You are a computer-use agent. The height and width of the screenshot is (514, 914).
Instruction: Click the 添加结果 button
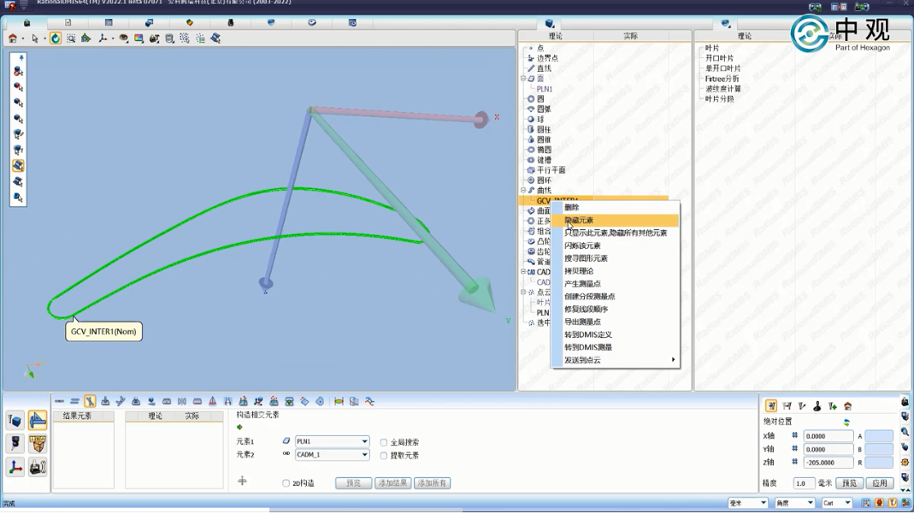[392, 483]
